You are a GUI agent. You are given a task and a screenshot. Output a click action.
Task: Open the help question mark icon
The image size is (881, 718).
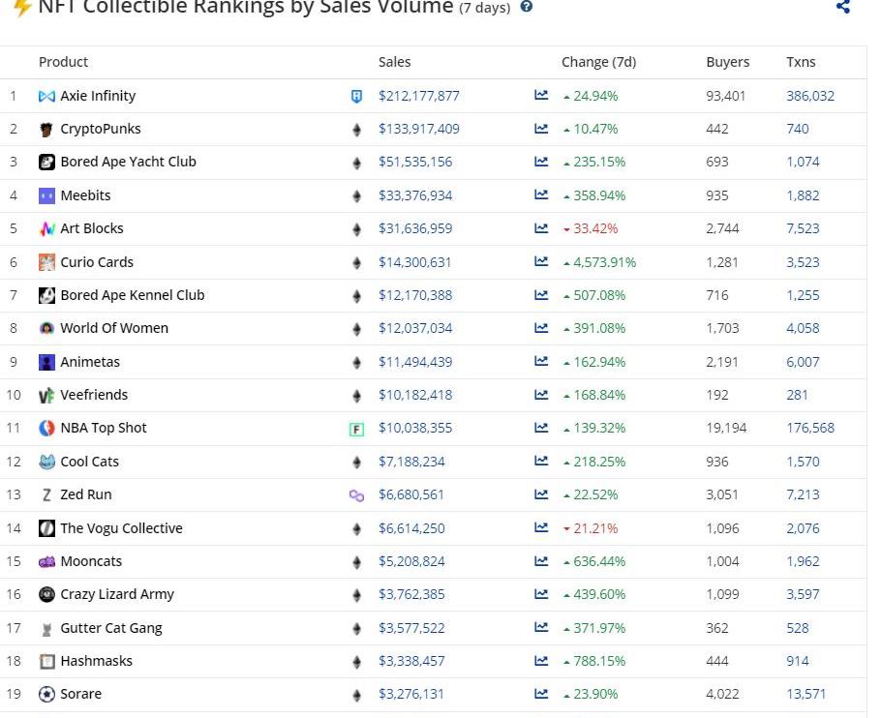click(527, 6)
